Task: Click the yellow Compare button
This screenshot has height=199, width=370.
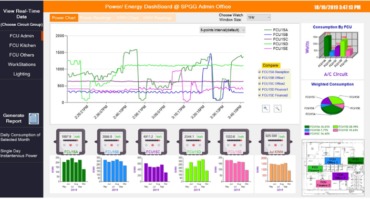Action: tap(271, 65)
